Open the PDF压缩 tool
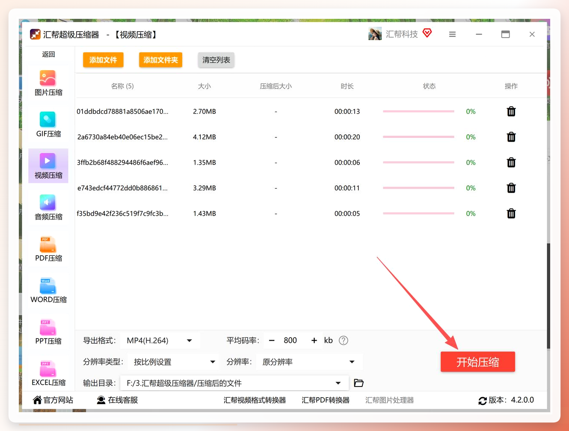 [48, 249]
